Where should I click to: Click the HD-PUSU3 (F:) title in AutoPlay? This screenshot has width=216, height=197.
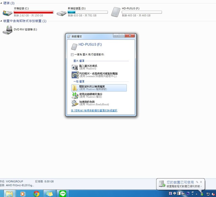(90, 44)
